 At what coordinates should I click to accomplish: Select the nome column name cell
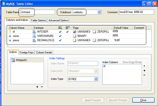(x=16, y=36)
